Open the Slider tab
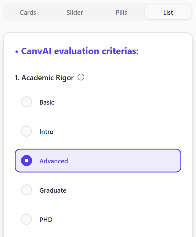Image resolution: width=196 pixels, height=237 pixels. pyautogui.click(x=74, y=13)
